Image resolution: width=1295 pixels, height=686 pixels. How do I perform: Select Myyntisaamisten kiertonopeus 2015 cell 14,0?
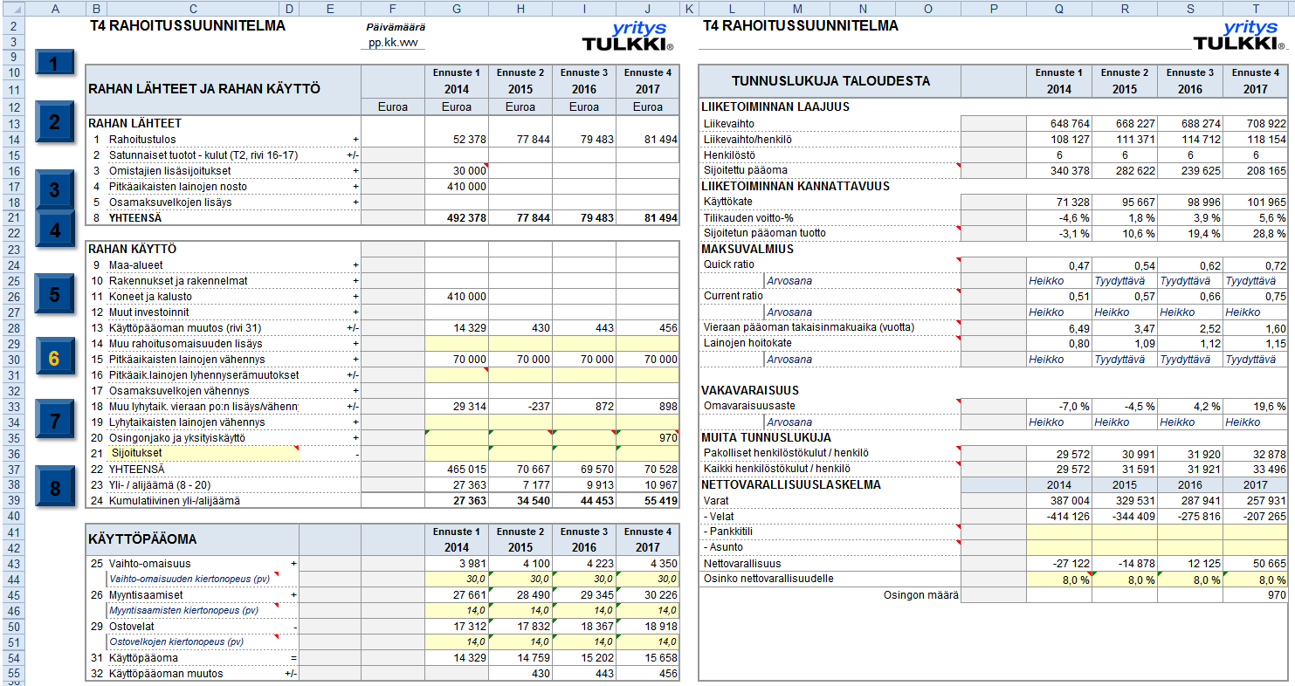[520, 610]
